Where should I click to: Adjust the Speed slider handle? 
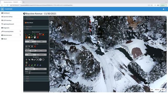click(x=30, y=73)
